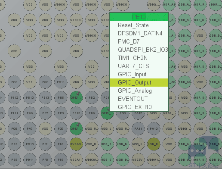Assign FMC_D7 function to PE10

139,41
